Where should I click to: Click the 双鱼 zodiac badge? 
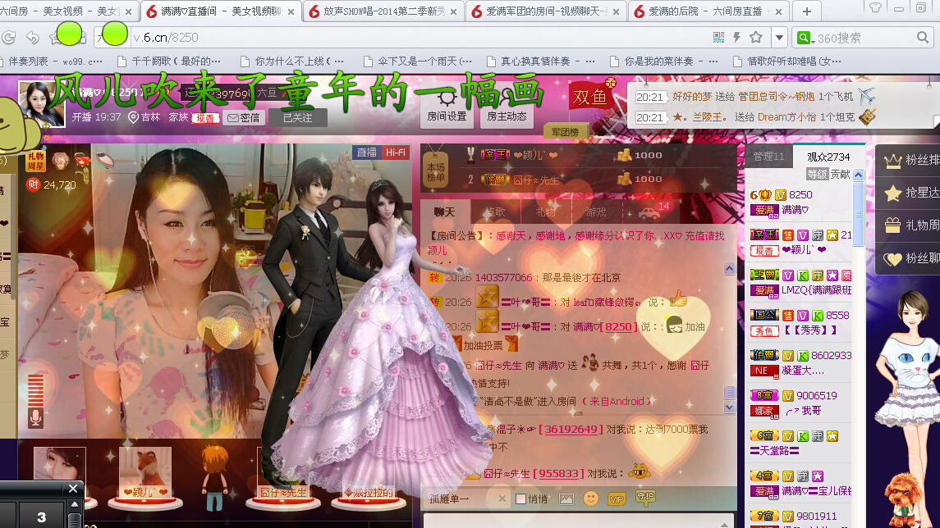click(592, 96)
